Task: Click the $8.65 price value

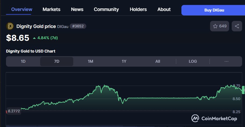Action: click(18, 38)
